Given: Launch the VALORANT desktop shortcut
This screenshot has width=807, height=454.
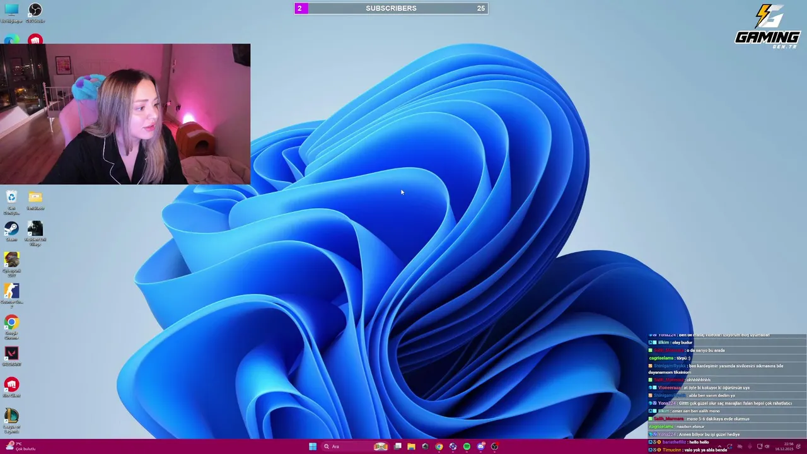Looking at the screenshot, I should [x=11, y=356].
